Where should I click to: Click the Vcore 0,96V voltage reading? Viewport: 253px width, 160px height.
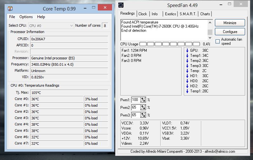(x=135, y=128)
